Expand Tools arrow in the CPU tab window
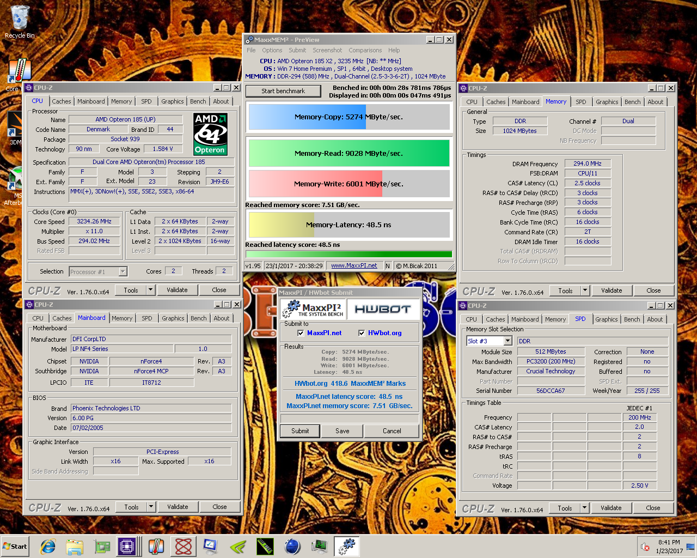Screen dimensions: 697x558 coord(151,290)
